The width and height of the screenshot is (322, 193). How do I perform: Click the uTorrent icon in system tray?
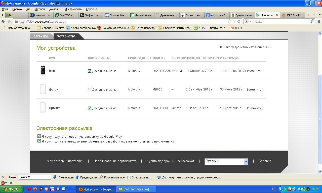tap(303, 189)
